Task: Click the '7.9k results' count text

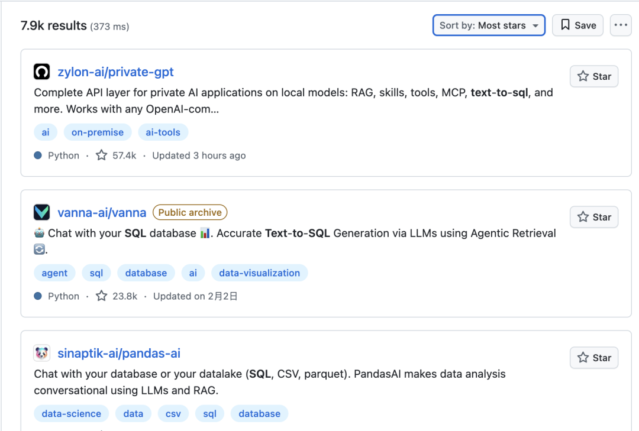Action: [54, 25]
